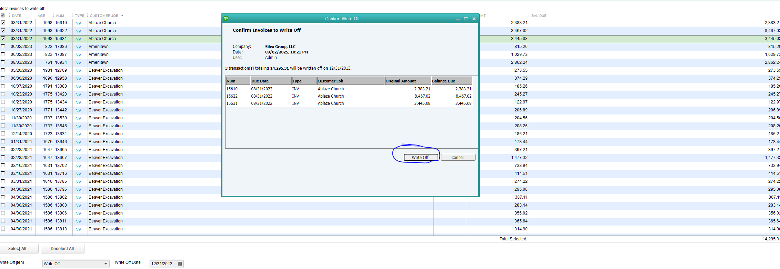Click QuickBooks icon in dialog title bar
This screenshot has height=269, width=780.
tap(226, 18)
